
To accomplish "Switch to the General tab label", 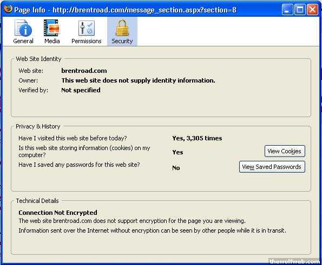I will point(23,41).
